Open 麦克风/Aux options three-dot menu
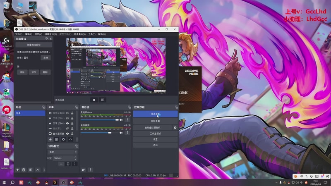The image size is (331, 186). [x=127, y=120]
